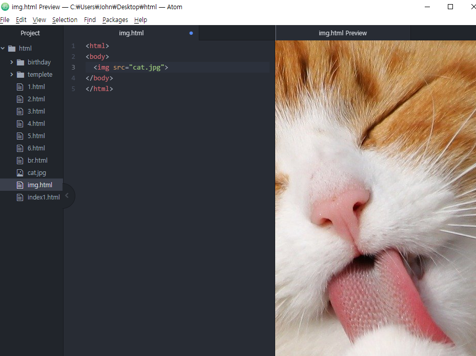Screen dimensions: 476x356
Task: Collapse the html root folder chevron
Action: tap(3, 48)
